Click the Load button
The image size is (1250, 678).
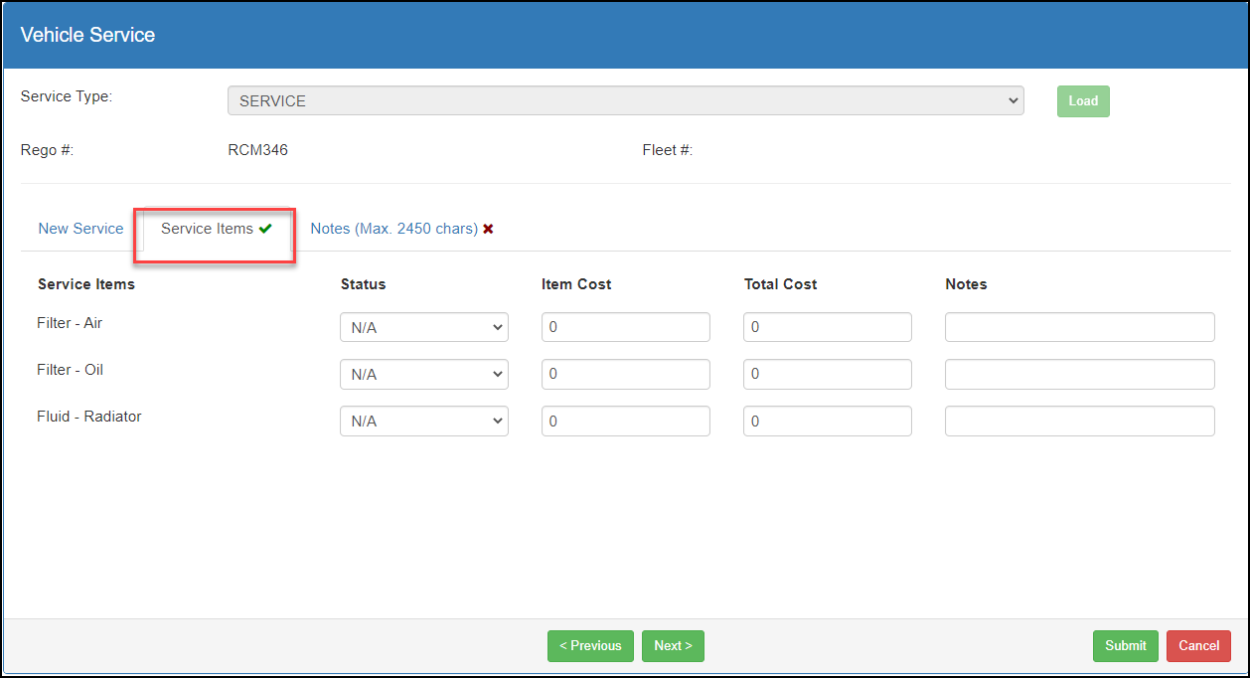(1083, 100)
